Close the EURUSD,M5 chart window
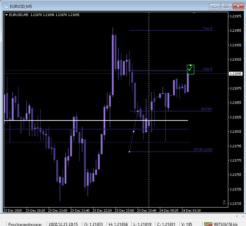This screenshot has height=226, width=246. coord(238,6)
